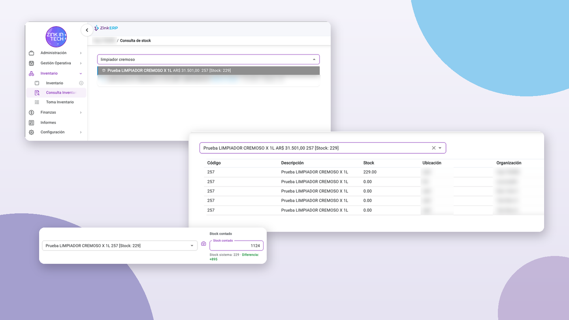Click the Inventario boxes icon in sidebar

[x=32, y=73]
